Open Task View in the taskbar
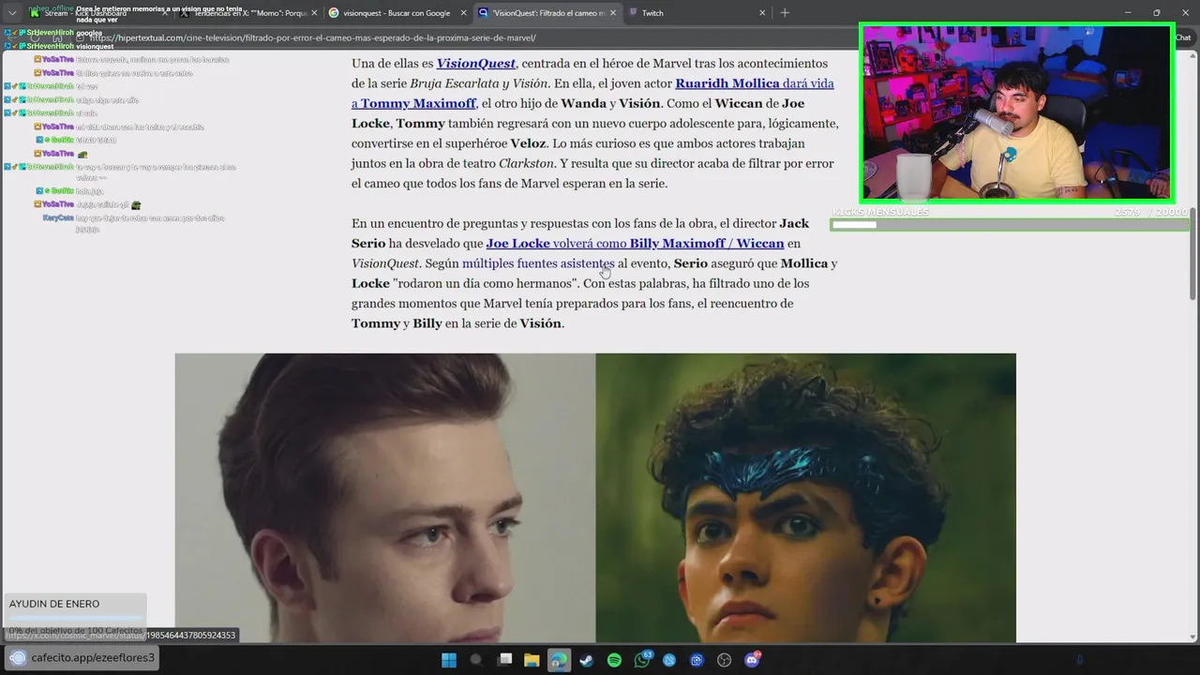1200x675 pixels. click(504, 660)
